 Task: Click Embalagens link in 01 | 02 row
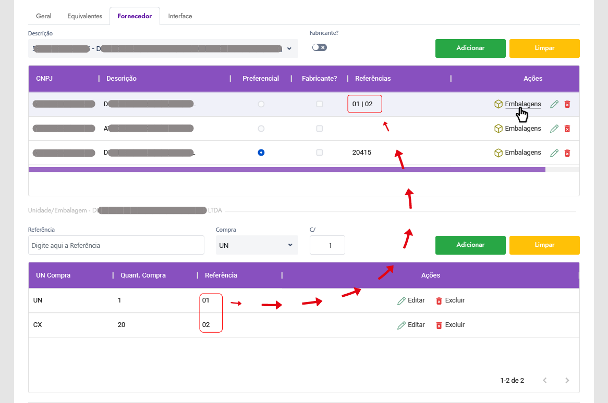[x=522, y=104]
